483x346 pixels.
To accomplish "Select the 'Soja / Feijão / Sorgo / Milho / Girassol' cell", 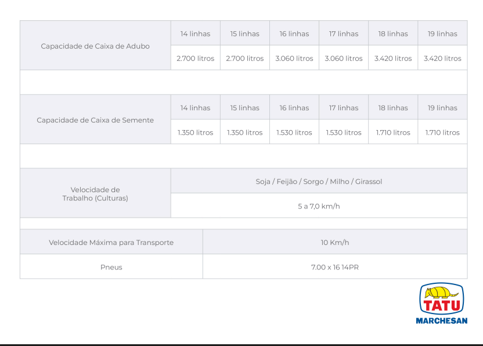I will (319, 182).
